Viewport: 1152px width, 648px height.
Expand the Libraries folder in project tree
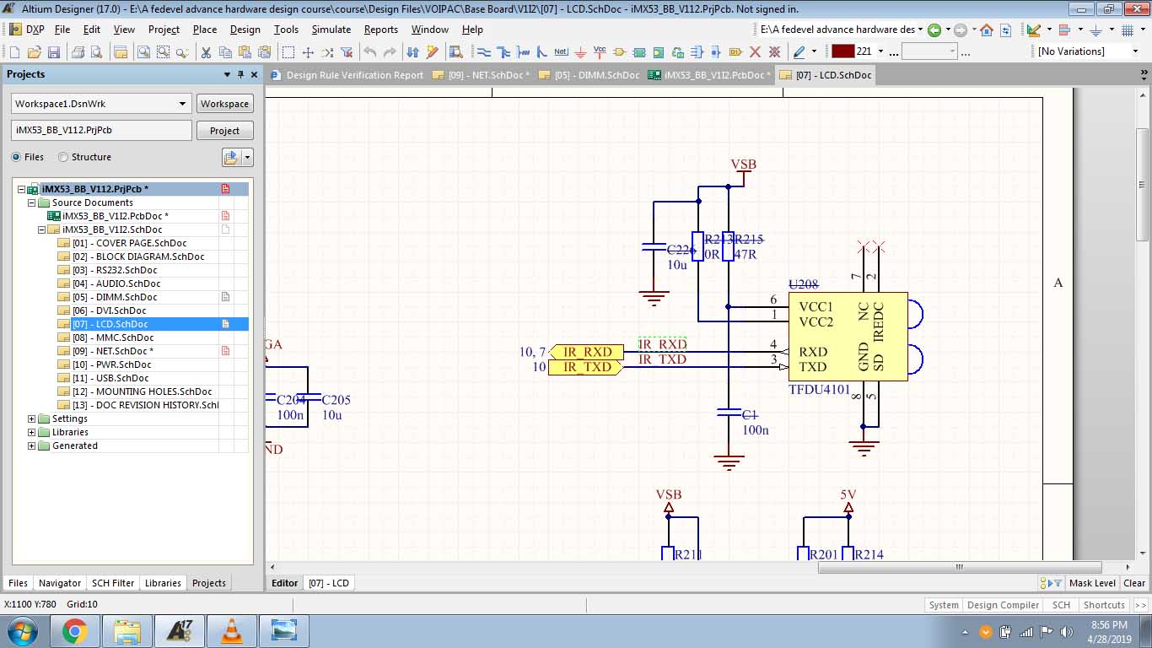[32, 432]
